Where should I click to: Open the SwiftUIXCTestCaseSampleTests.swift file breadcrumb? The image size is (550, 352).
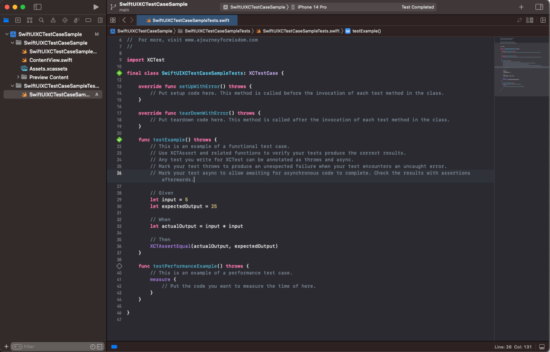pos(298,31)
